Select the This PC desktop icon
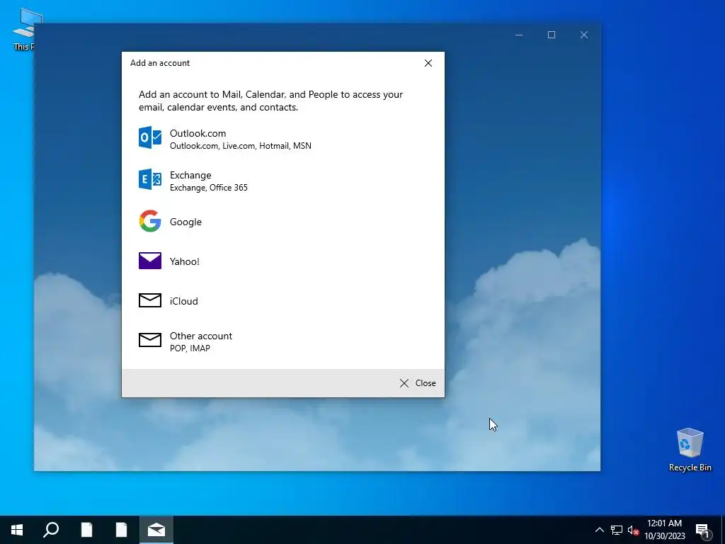 pyautogui.click(x=23, y=30)
